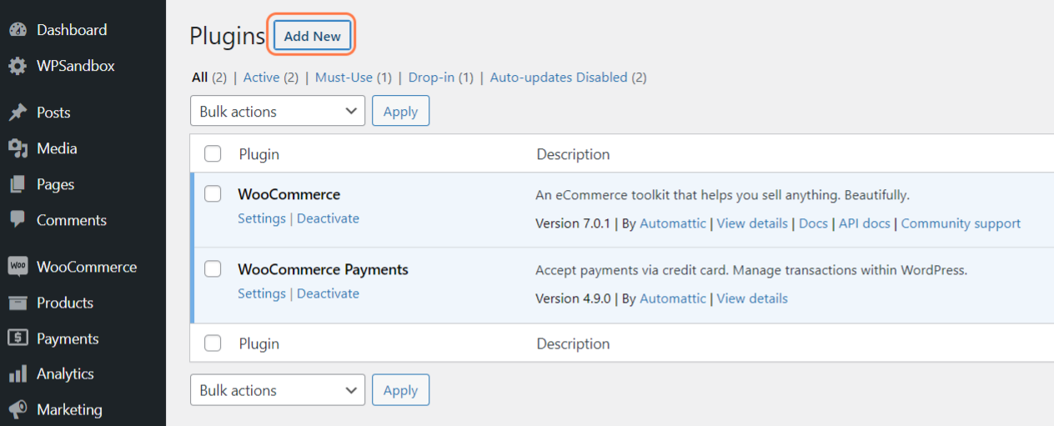Deactivate the WooCommerce Payments plugin

coord(328,293)
